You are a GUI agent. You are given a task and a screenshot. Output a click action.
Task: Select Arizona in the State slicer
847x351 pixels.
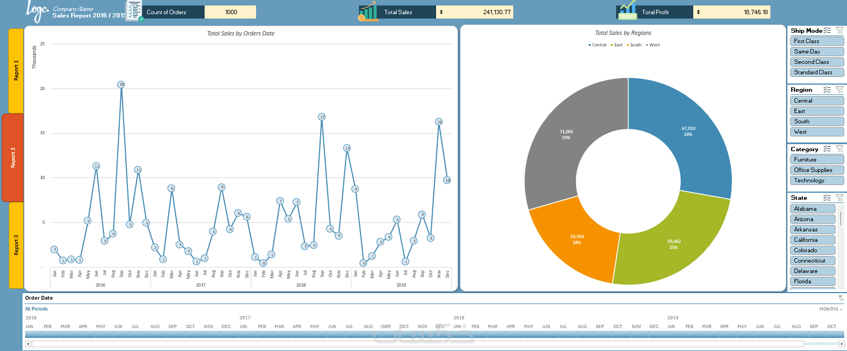813,219
